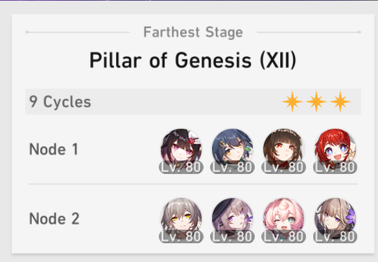Click the Pillar of Genesis (XII) title
378x262 pixels.
click(x=193, y=60)
